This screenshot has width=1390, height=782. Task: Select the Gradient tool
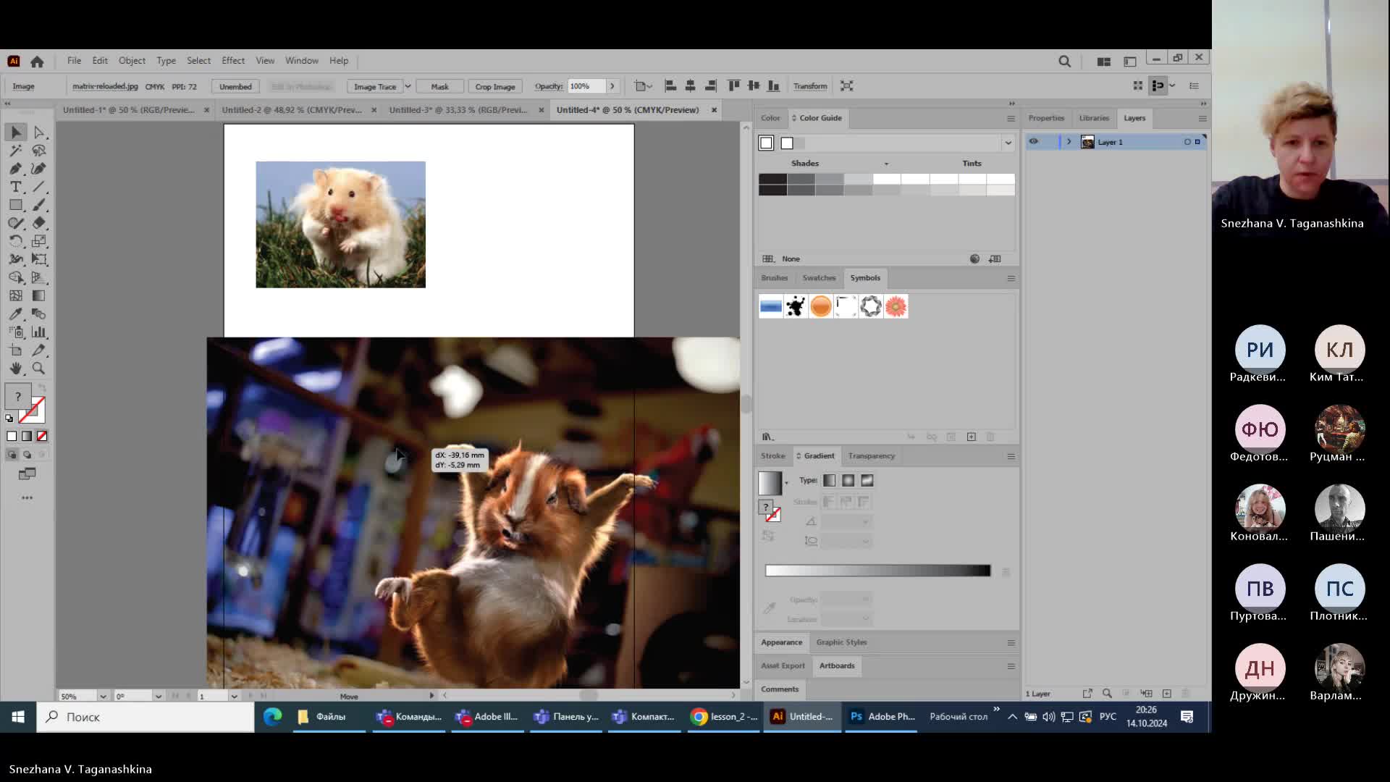[39, 295]
